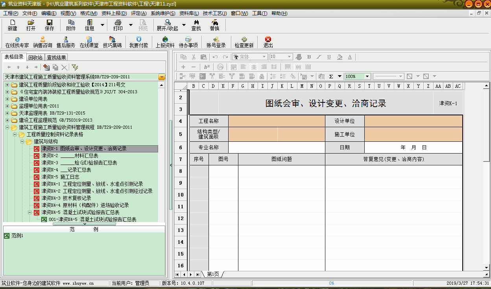Viewport: 491px width, 289px height.
Task: Click the fill color bucket icon
Action: click(340, 57)
